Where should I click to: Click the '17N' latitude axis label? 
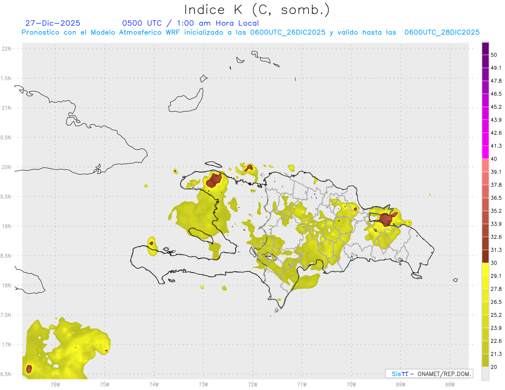(x=7, y=345)
